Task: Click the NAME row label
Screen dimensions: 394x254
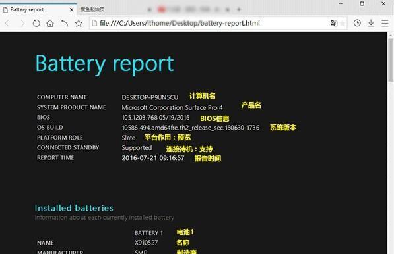Action: pos(46,243)
